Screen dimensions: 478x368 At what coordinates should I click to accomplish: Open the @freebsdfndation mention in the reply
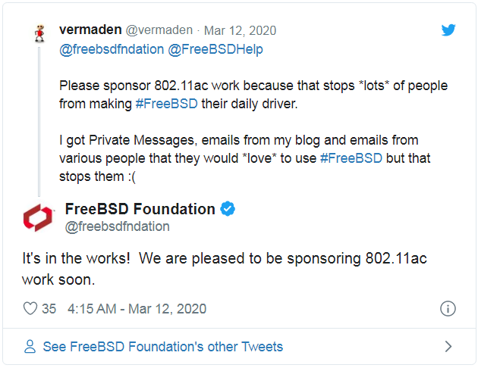click(x=112, y=49)
